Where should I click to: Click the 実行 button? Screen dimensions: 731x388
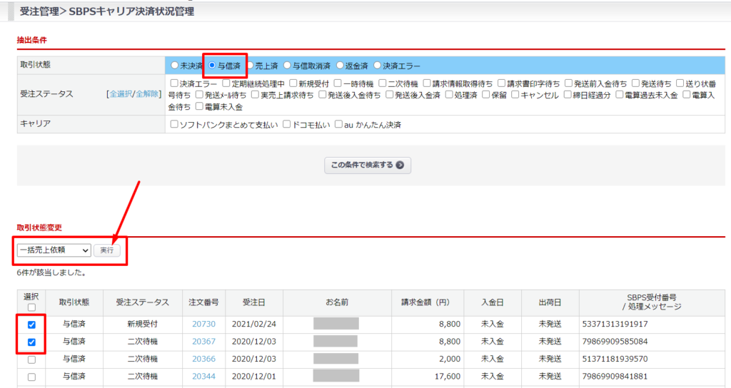[108, 250]
